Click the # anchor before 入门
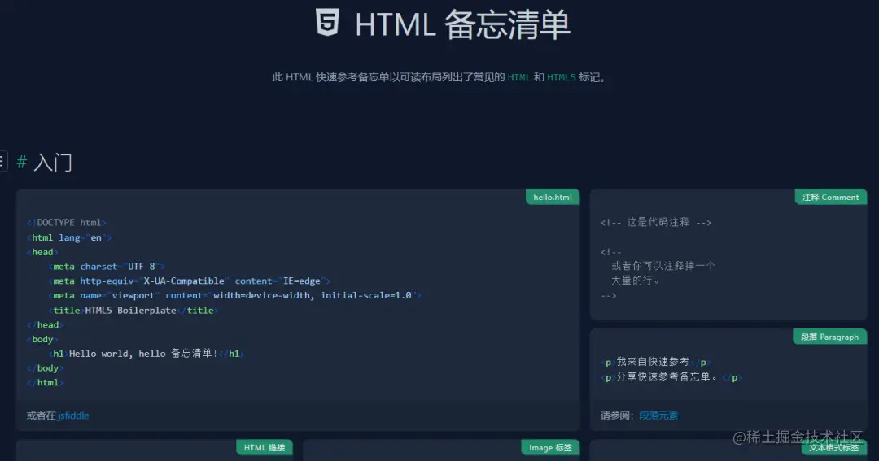The image size is (879, 461). pyautogui.click(x=22, y=163)
